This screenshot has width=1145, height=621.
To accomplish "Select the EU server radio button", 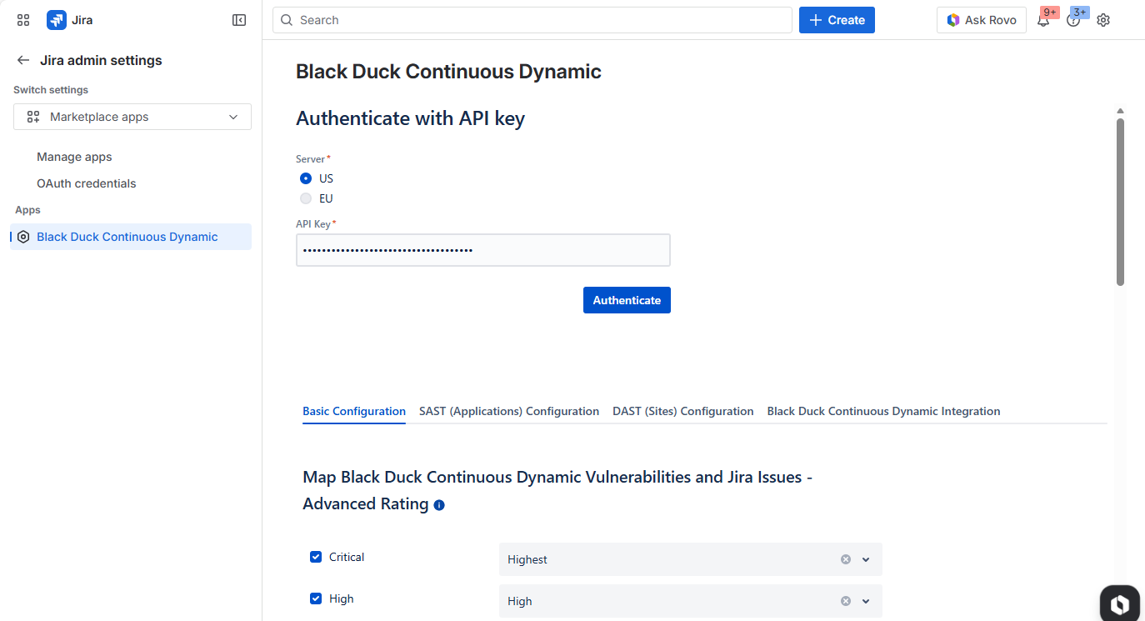I will [x=306, y=198].
